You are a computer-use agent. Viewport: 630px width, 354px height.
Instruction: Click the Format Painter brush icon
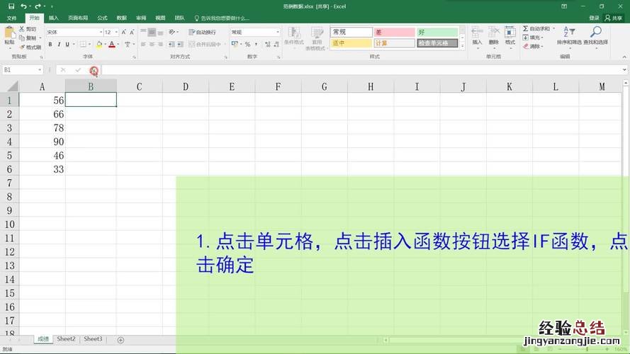[21, 47]
